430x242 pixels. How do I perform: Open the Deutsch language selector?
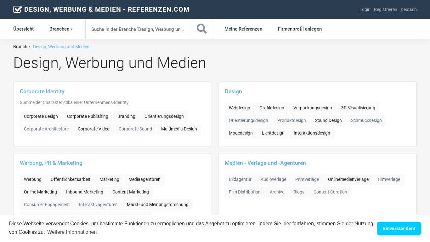(409, 9)
